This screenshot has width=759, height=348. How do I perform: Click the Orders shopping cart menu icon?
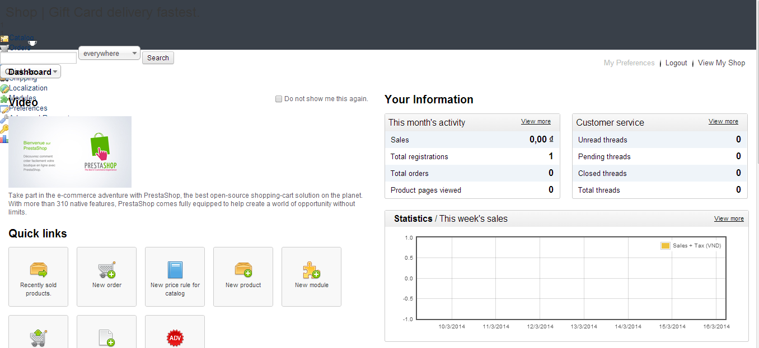(x=4, y=48)
